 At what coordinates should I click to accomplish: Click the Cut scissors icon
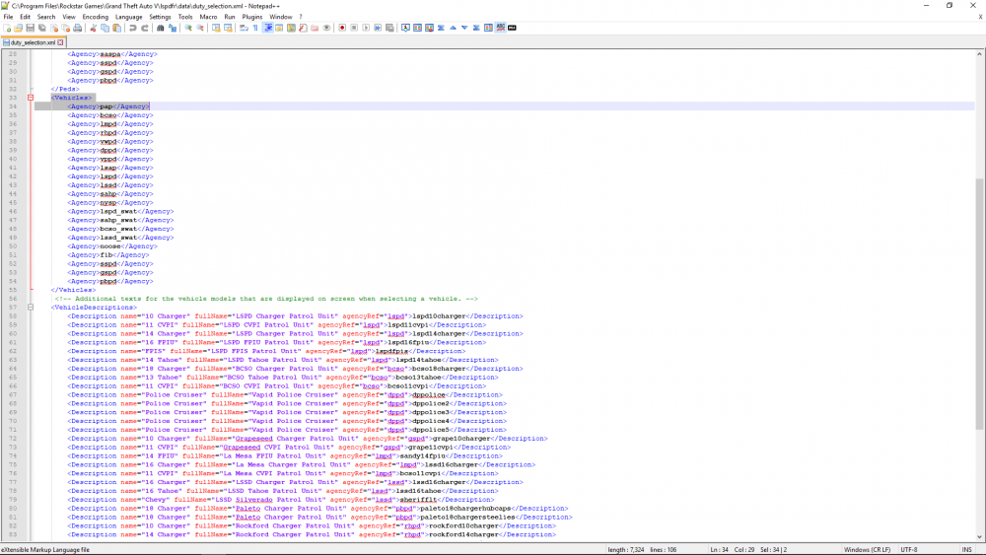[x=96, y=28]
